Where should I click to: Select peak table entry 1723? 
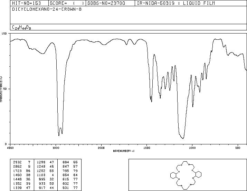point(17,171)
